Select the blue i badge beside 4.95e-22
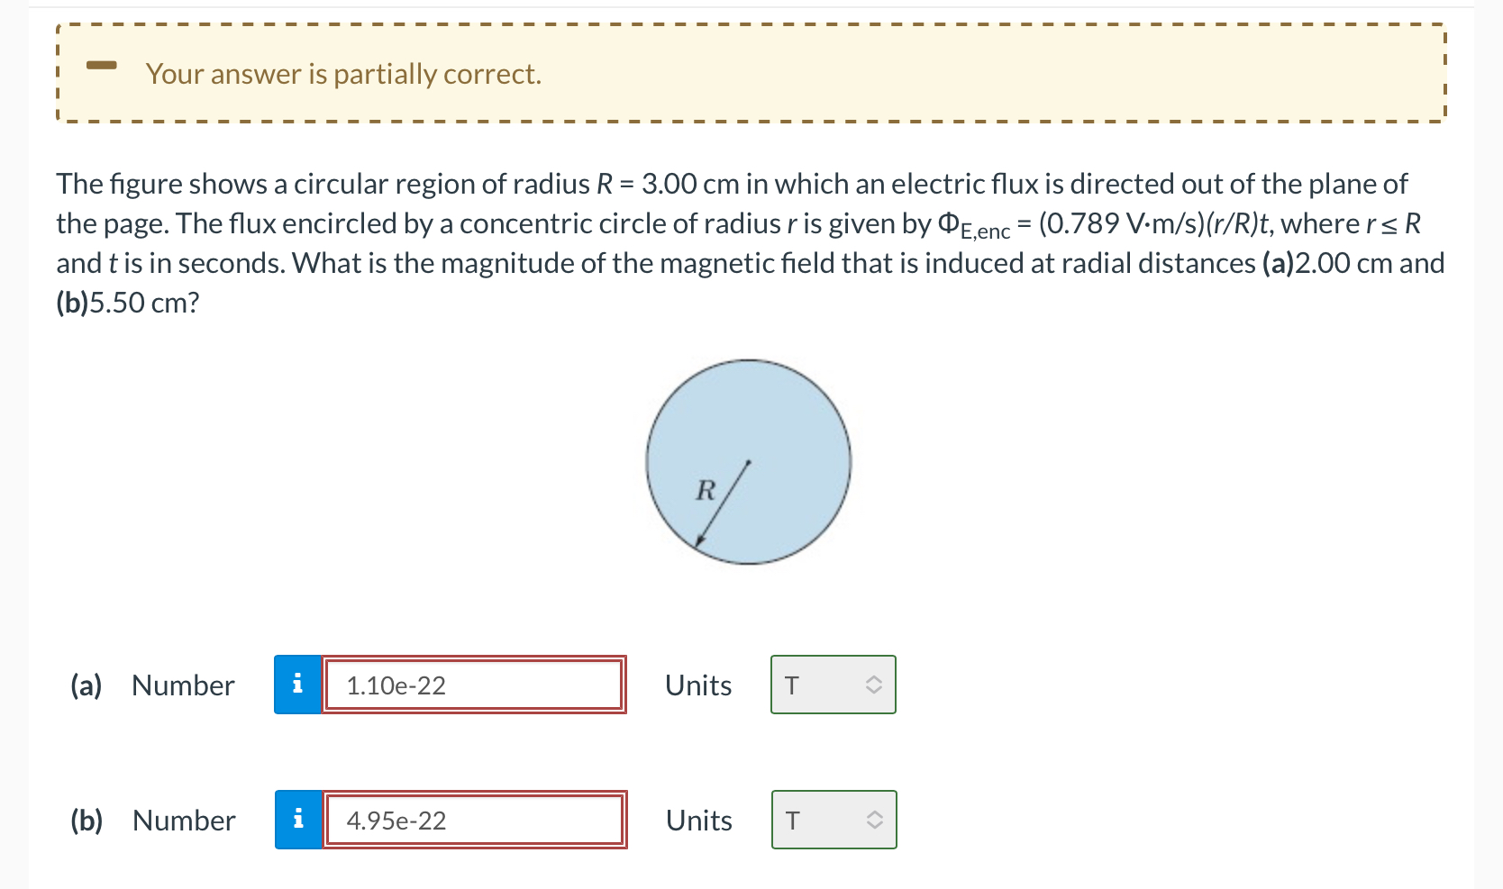This screenshot has height=889, width=1503. (x=297, y=820)
